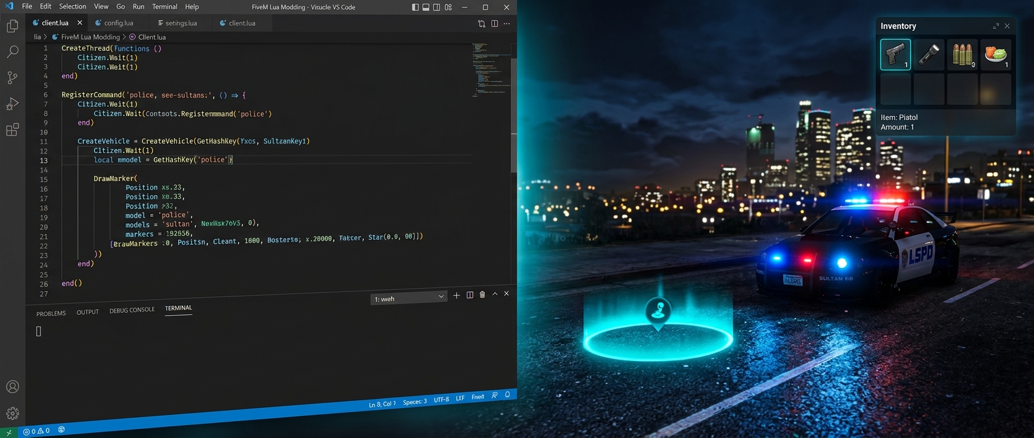Click the Customize Layout icon in title bar
The height and width of the screenshot is (438, 1034).
(x=448, y=7)
